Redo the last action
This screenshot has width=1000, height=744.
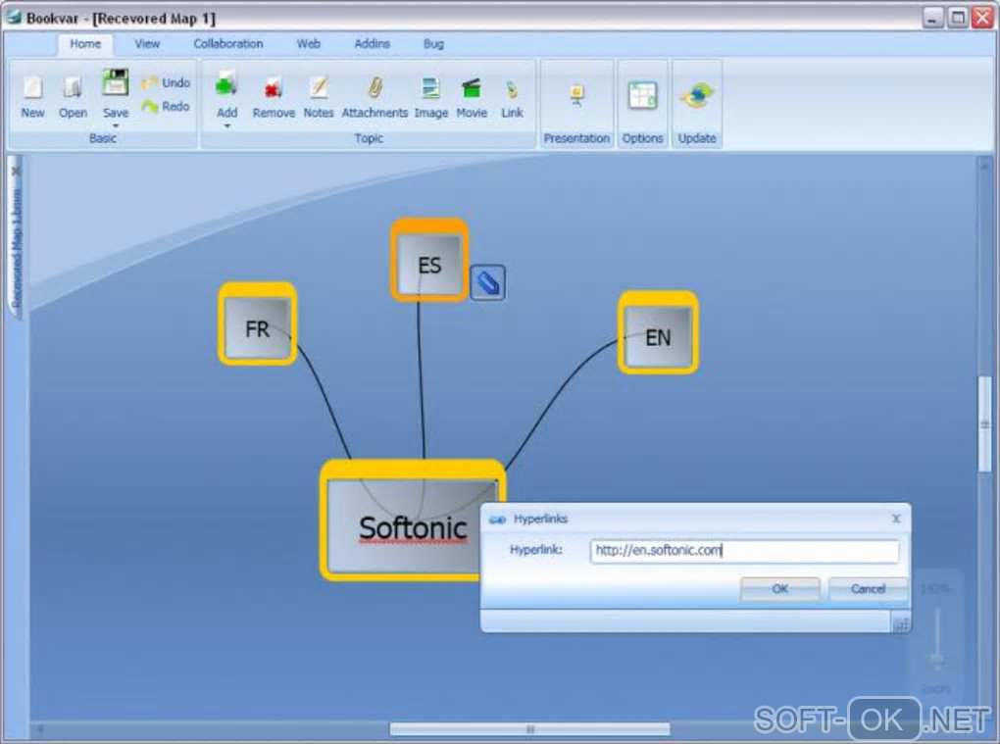[166, 106]
